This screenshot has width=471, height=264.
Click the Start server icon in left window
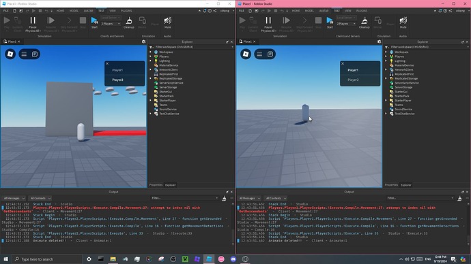pyautogui.click(x=94, y=22)
